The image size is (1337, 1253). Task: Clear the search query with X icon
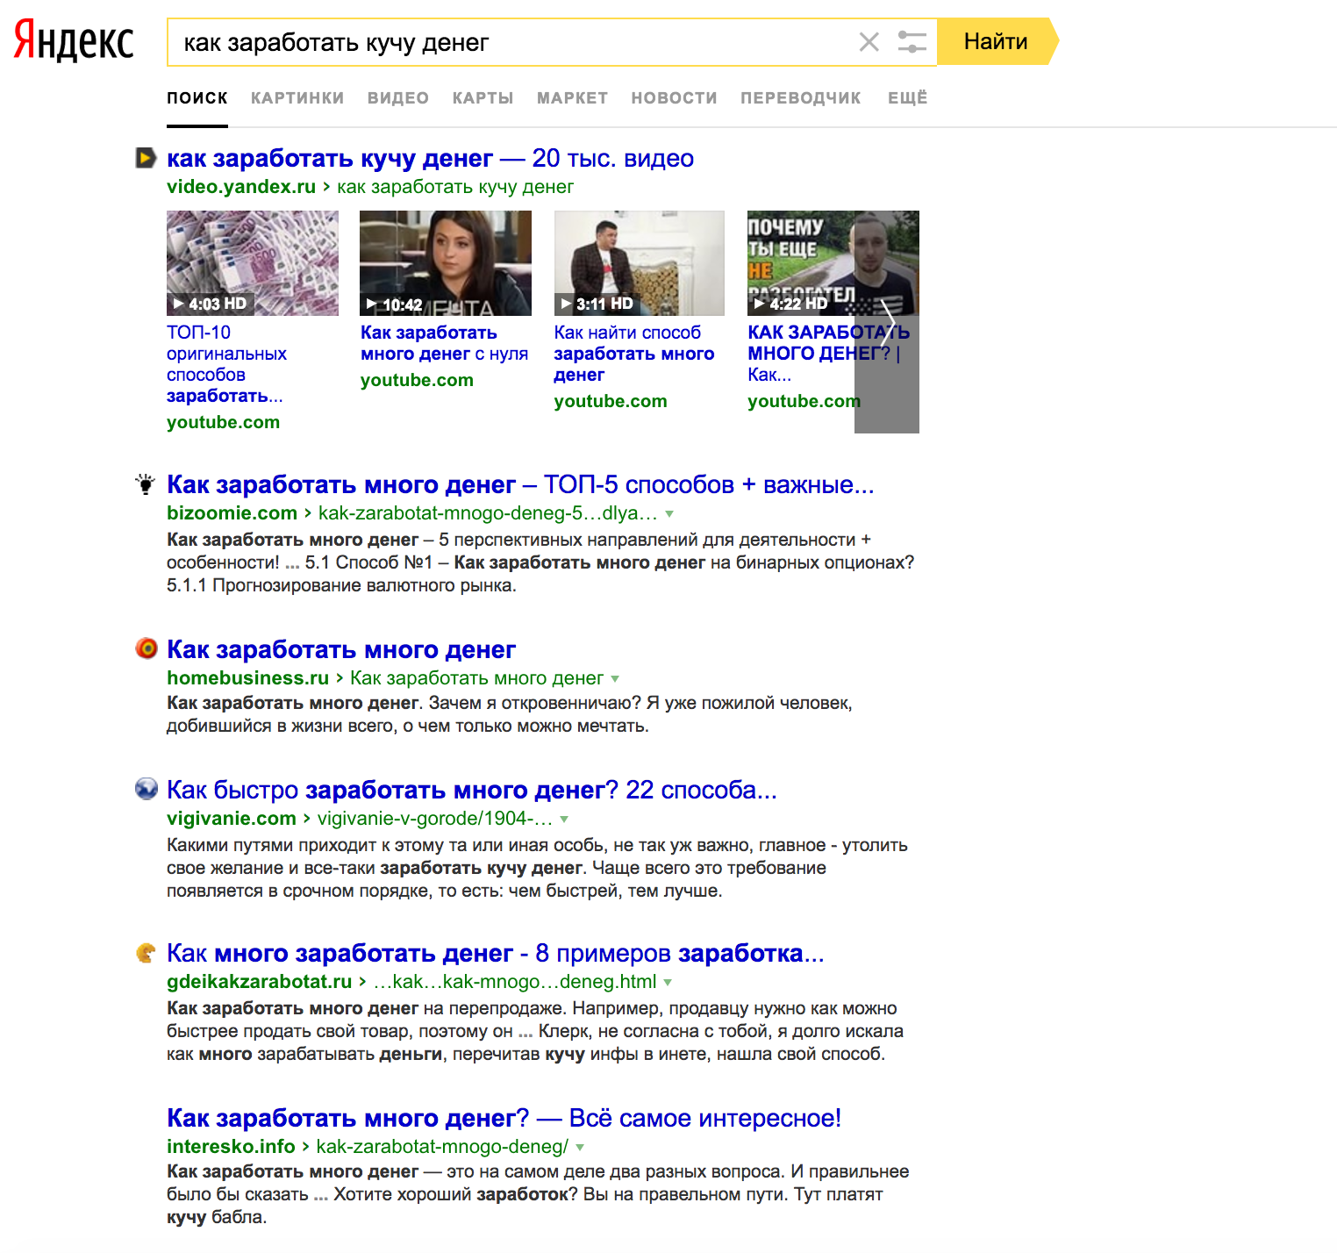click(x=869, y=42)
